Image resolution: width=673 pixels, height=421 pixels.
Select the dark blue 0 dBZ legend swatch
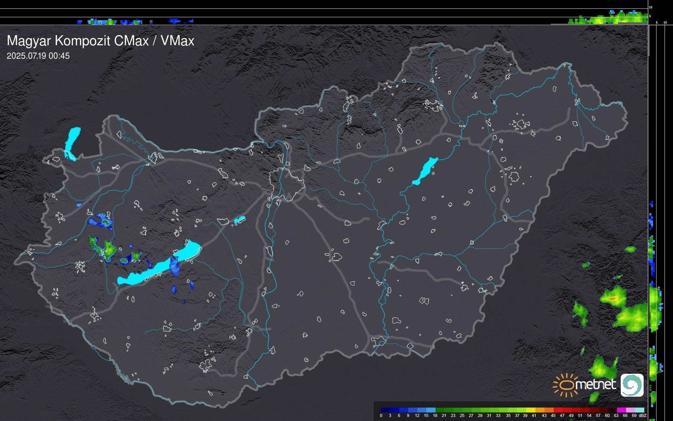pyautogui.click(x=385, y=410)
